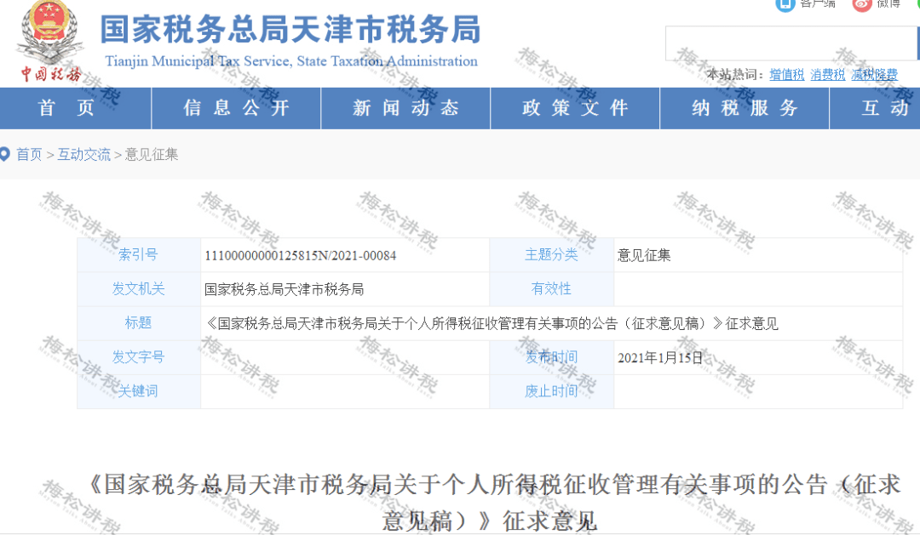This screenshot has width=920, height=535.
Task: Click the 首页 breadcrumb link
Action: tap(29, 155)
